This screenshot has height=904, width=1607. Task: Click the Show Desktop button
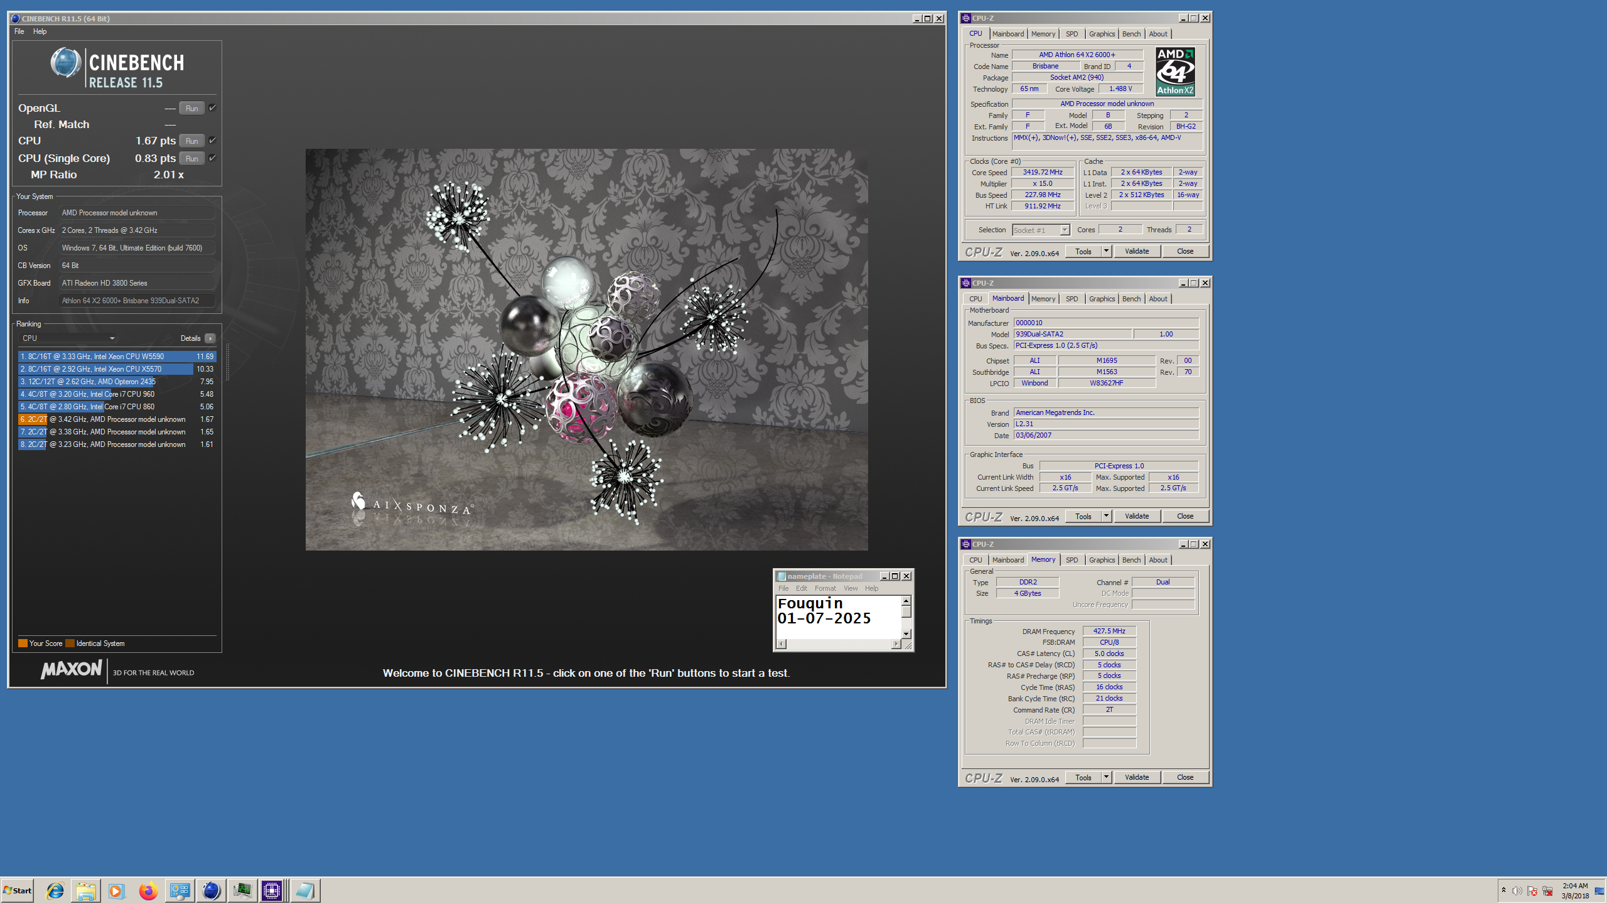[x=1599, y=890]
